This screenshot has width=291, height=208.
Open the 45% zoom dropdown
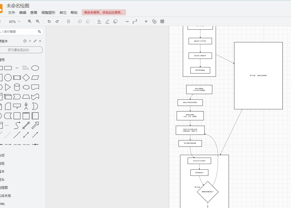[14, 21]
